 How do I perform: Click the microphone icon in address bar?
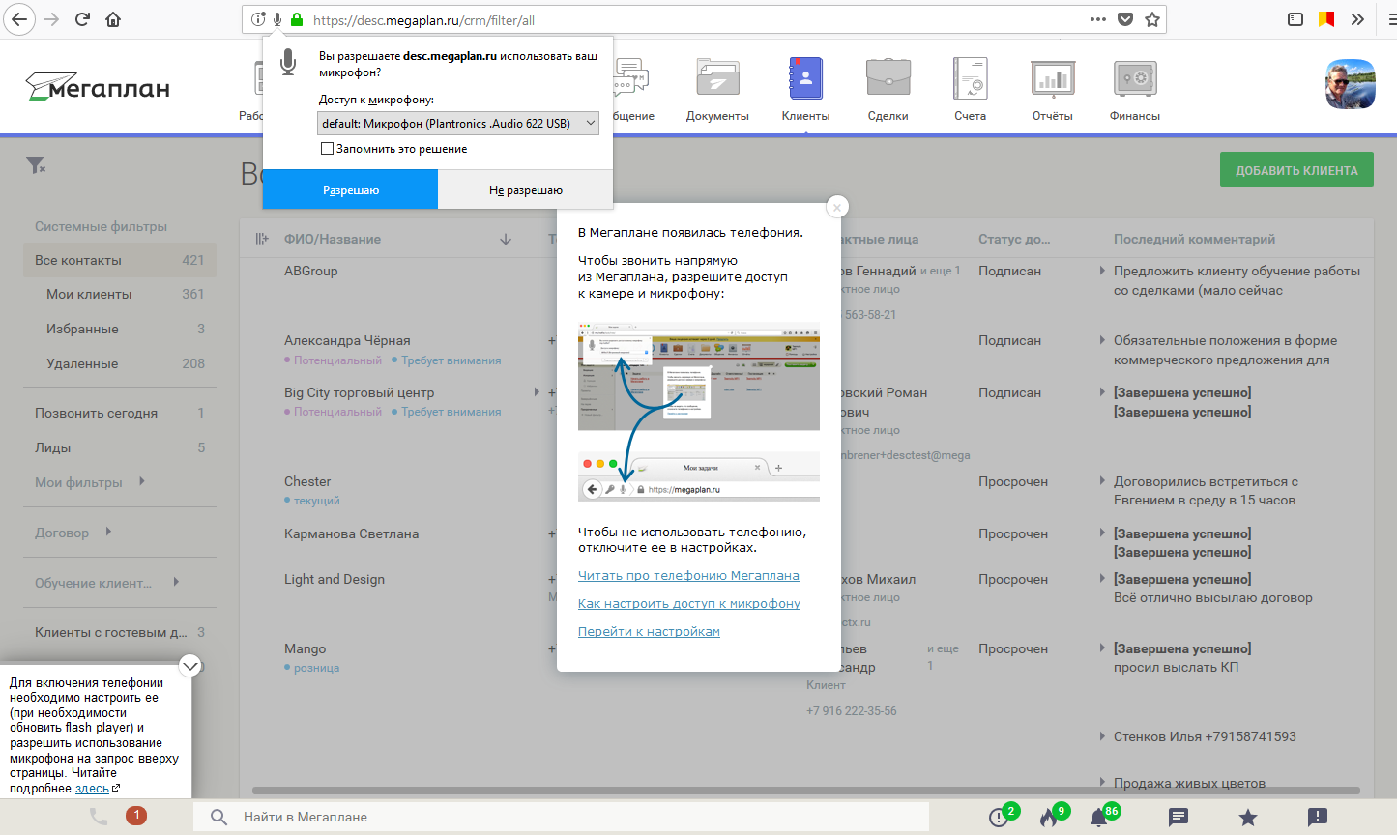click(277, 19)
